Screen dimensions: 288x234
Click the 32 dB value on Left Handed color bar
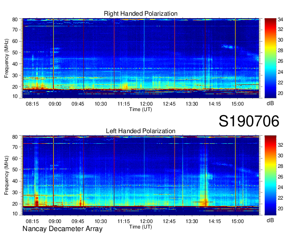[280, 145]
